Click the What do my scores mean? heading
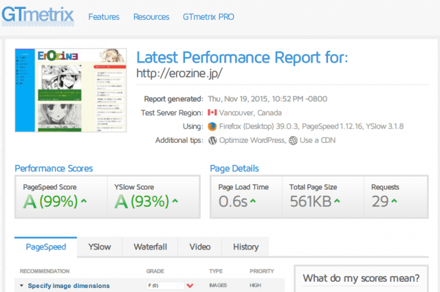The height and width of the screenshot is (292, 440). 361,278
